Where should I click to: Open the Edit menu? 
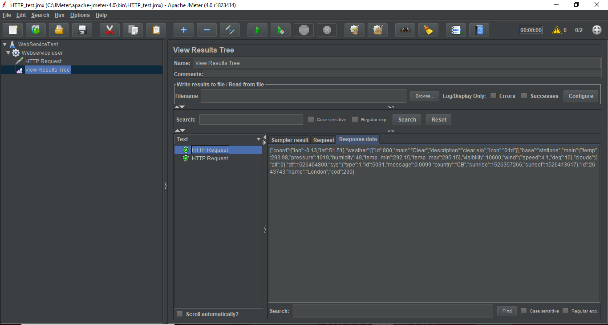pyautogui.click(x=21, y=15)
